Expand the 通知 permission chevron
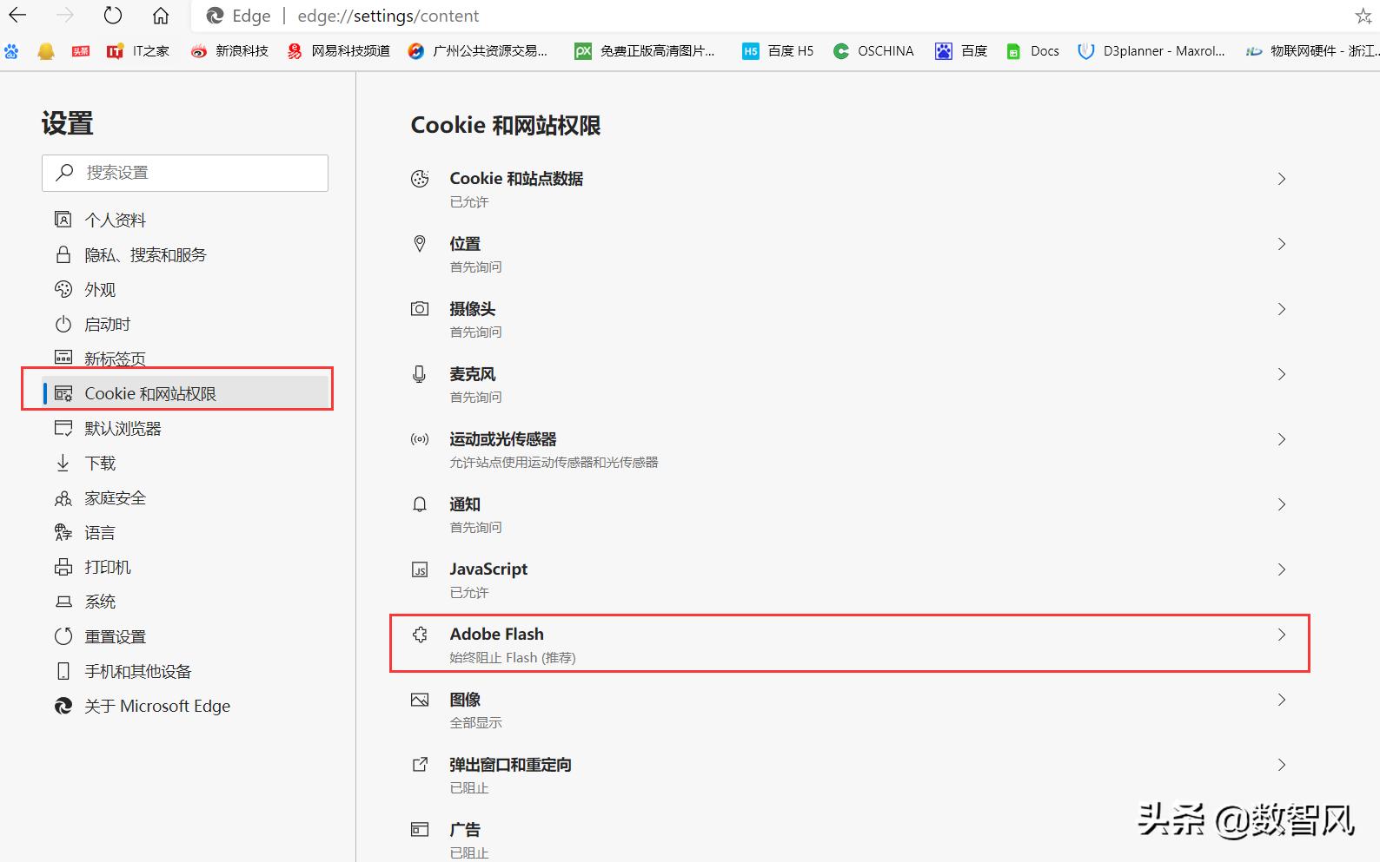Image resolution: width=1380 pixels, height=862 pixels. [1282, 504]
